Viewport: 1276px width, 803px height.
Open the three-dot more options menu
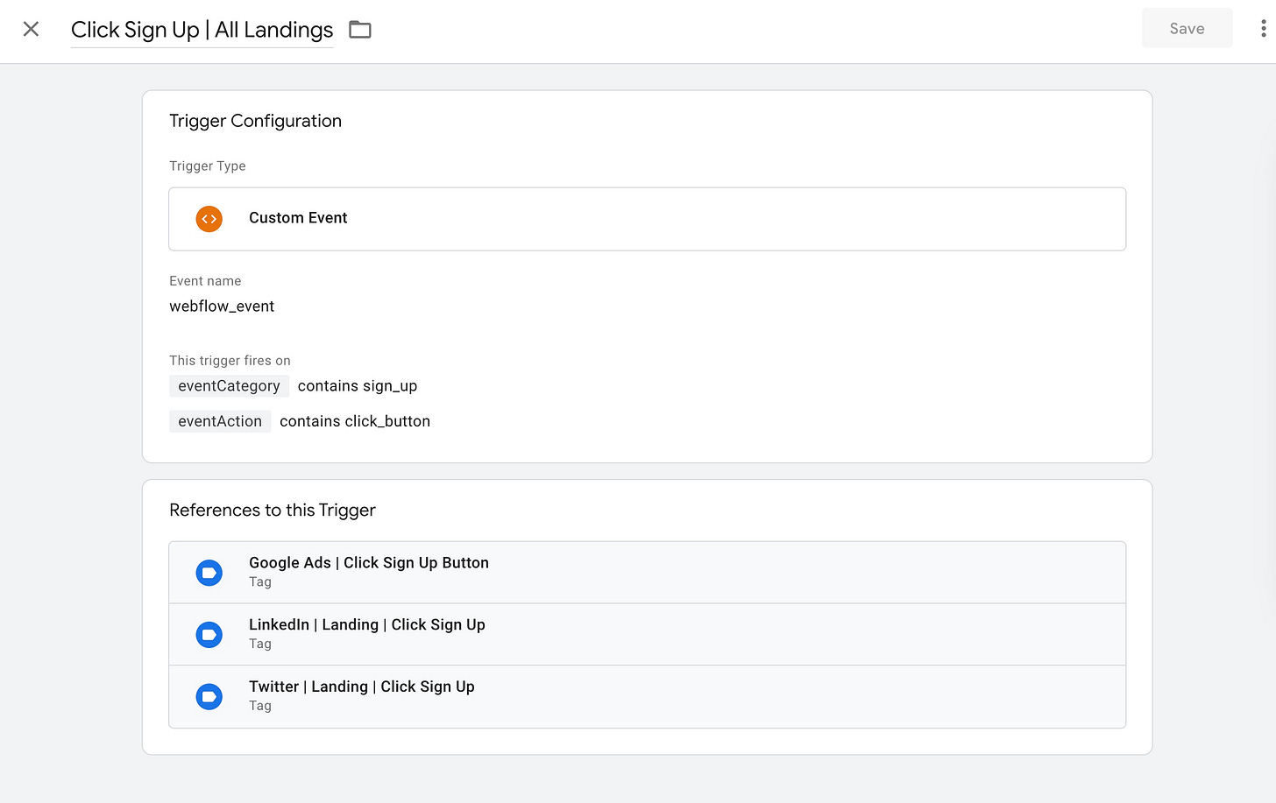(x=1263, y=29)
